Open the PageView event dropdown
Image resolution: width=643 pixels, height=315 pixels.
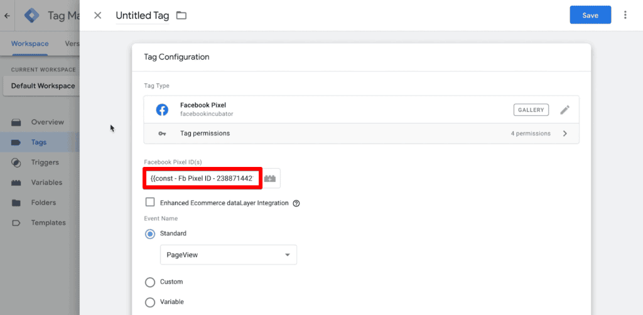click(x=229, y=255)
